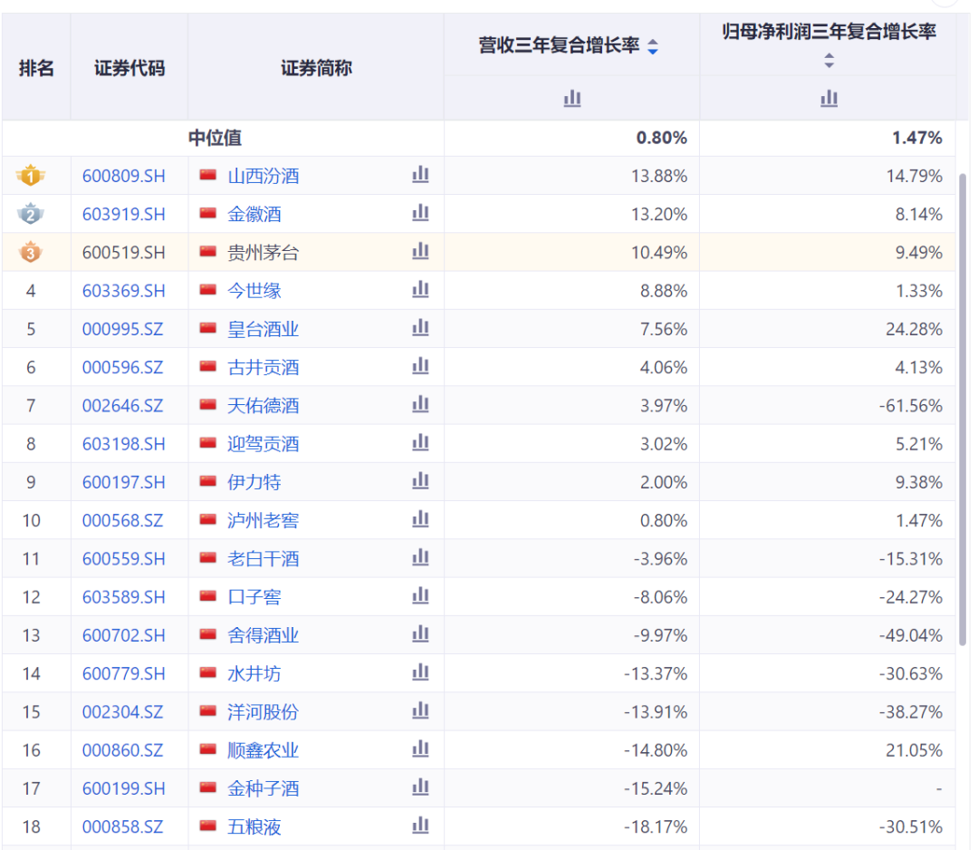Open stock code 000596.SZ
The image size is (978, 850).
click(x=123, y=367)
